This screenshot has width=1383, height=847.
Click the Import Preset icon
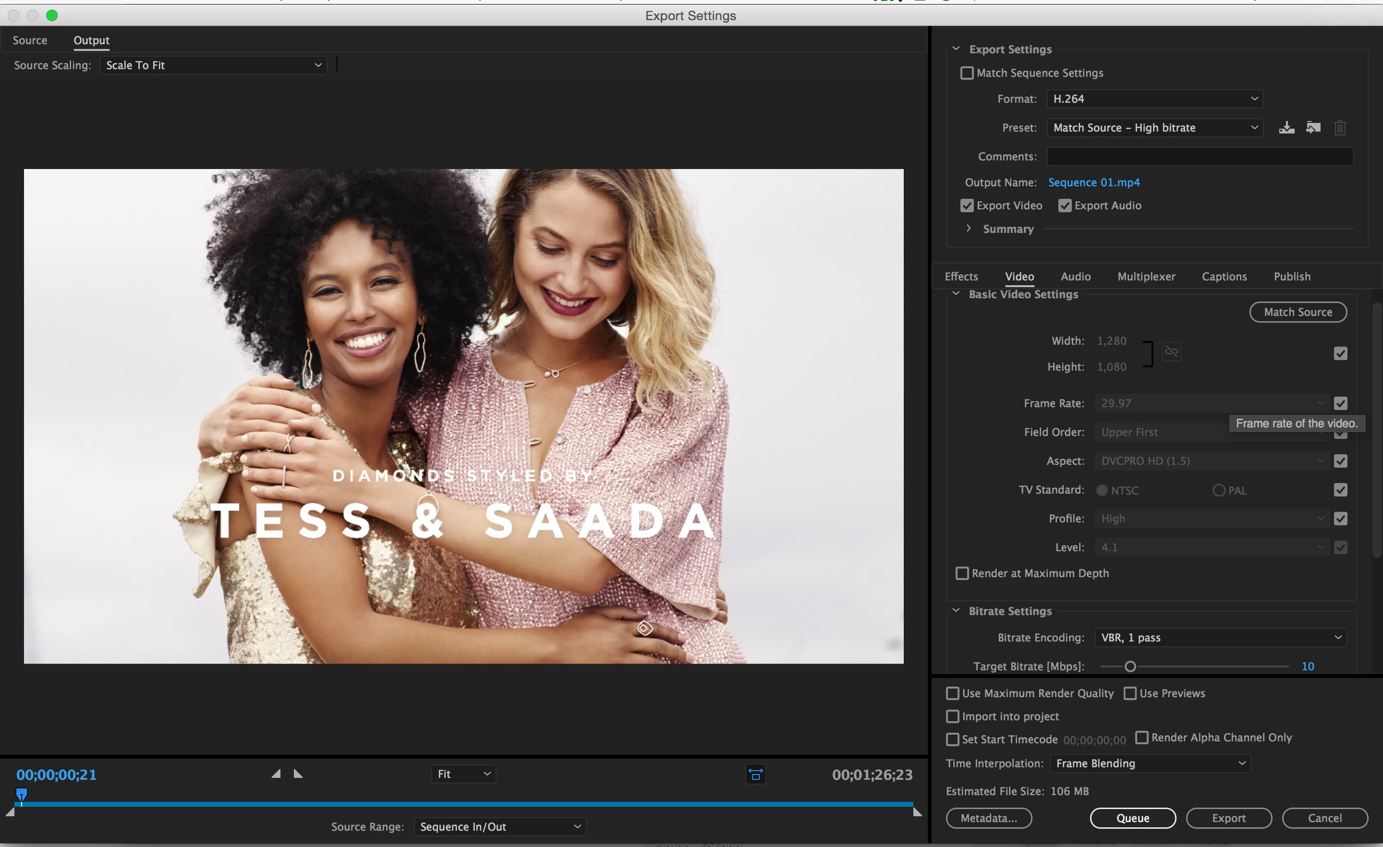click(x=1313, y=127)
